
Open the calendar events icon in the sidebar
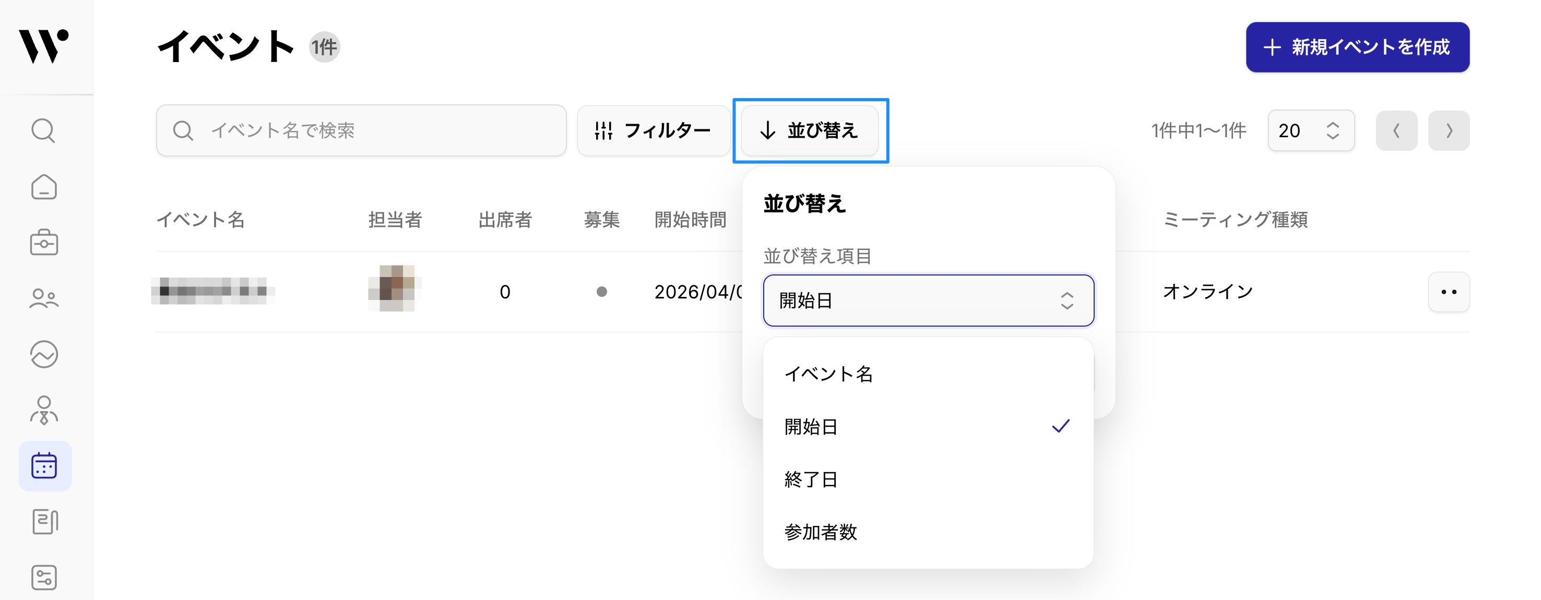(44, 466)
